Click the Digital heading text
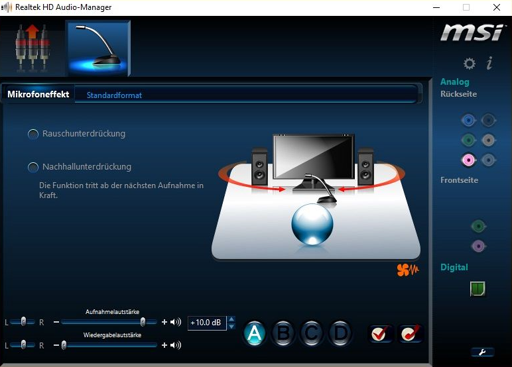Screen dimensions: 512x367 [x=454, y=267]
